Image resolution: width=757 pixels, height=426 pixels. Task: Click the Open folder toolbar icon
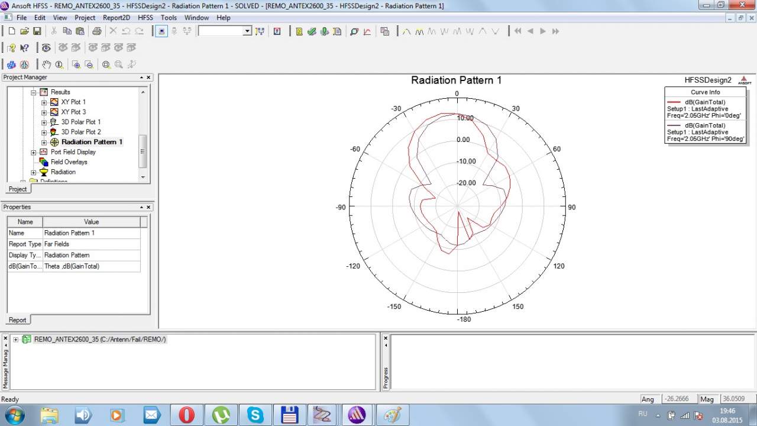coord(24,31)
